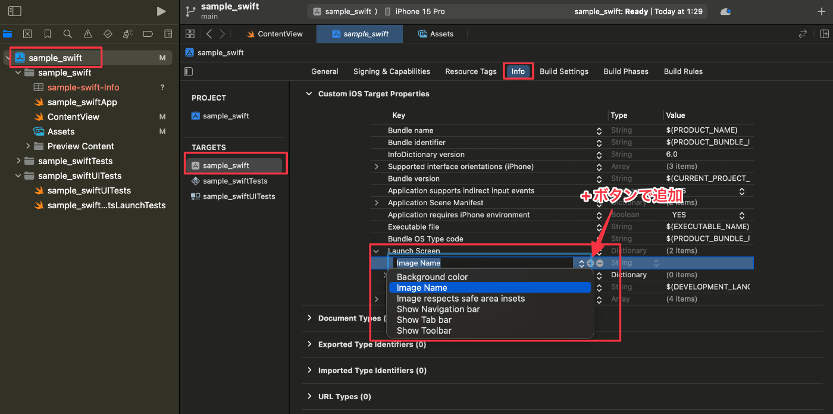Switch to the Build Phases tab
This screenshot has height=414, width=833.
[626, 71]
